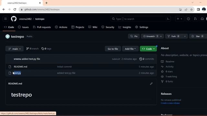Image resolution: width=207 pixels, height=116 pixels.
Task: Open a new browser tab
Action: tap(47, 3)
